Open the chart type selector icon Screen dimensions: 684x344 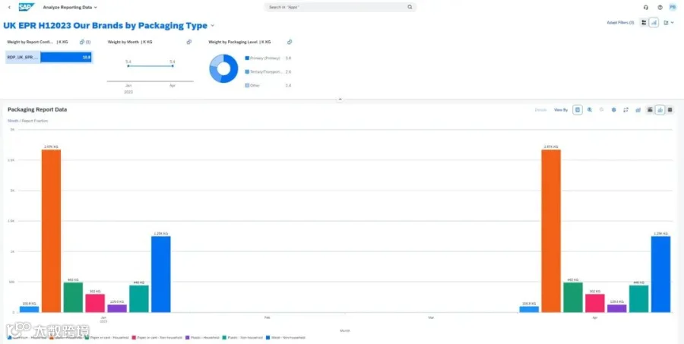[x=638, y=110]
